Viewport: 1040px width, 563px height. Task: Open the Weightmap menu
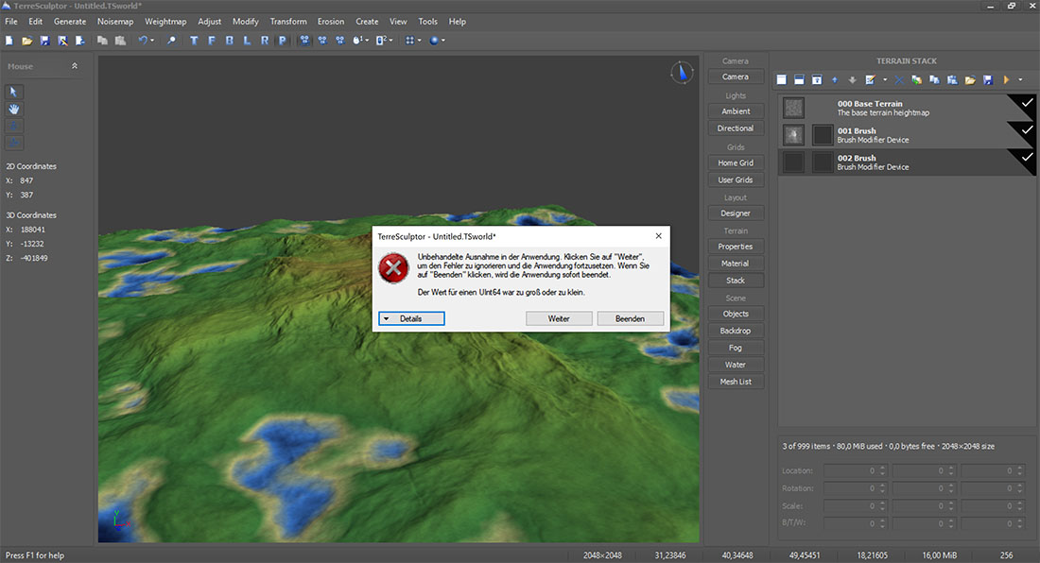[x=165, y=21]
